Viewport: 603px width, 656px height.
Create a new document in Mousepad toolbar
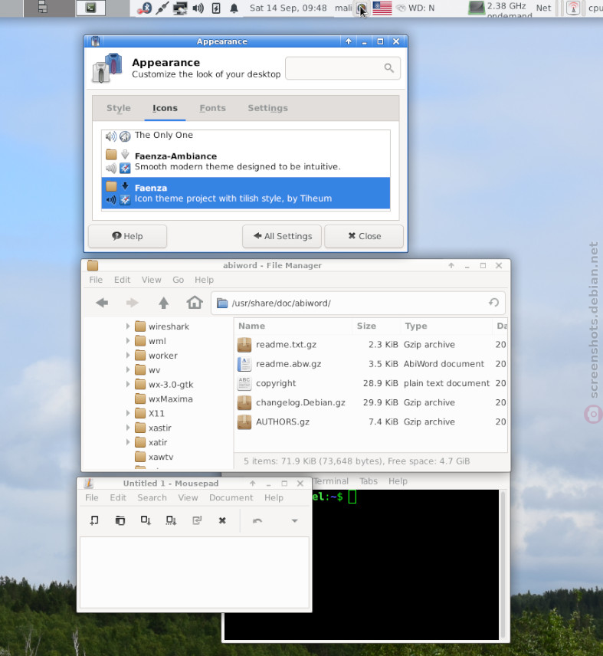(x=94, y=520)
